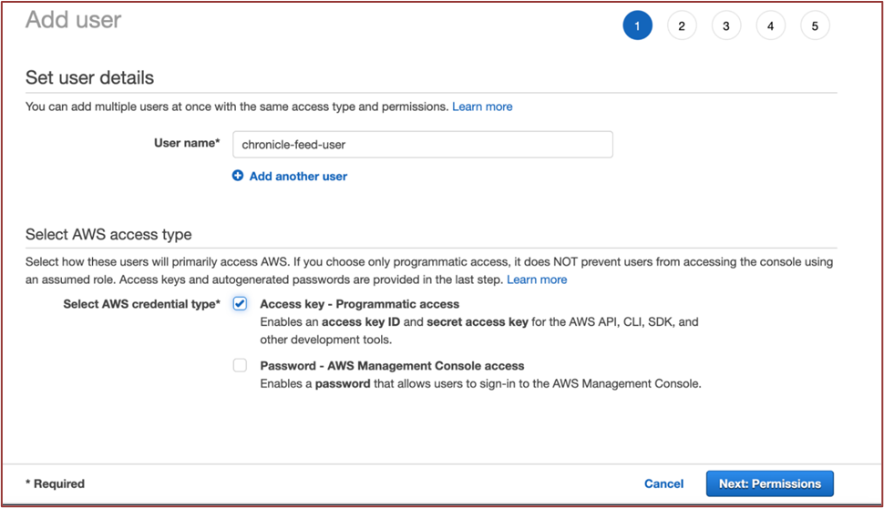Cancel the Add user wizard

pos(664,483)
